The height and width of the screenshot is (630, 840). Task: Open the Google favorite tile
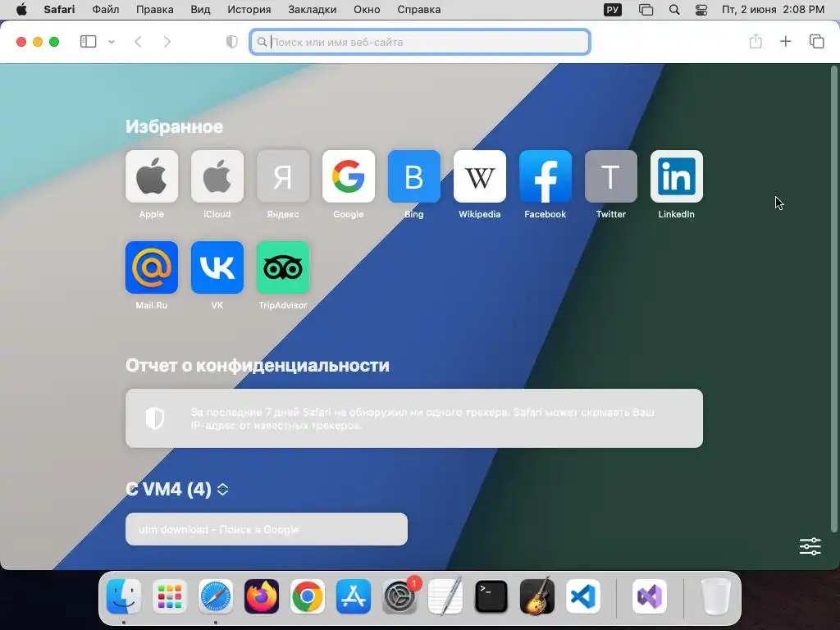tap(348, 176)
